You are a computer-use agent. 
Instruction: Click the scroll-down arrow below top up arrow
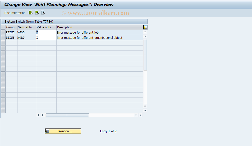tap(145, 36)
